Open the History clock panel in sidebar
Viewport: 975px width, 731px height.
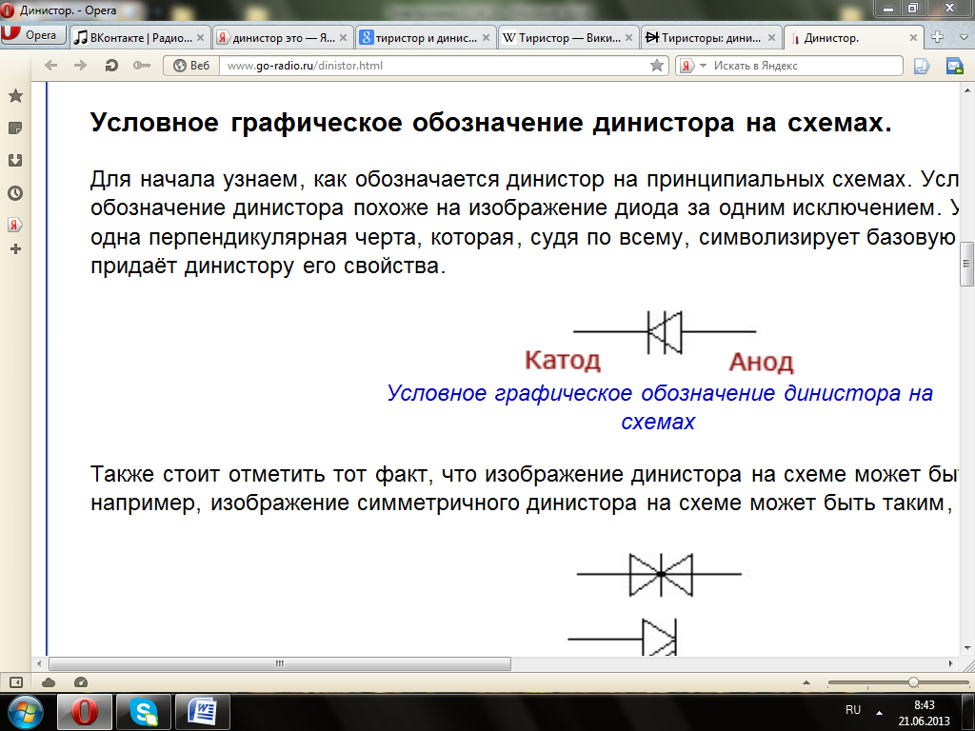tap(15, 192)
